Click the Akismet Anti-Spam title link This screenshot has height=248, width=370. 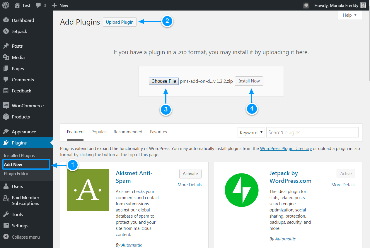pyautogui.click(x=134, y=177)
